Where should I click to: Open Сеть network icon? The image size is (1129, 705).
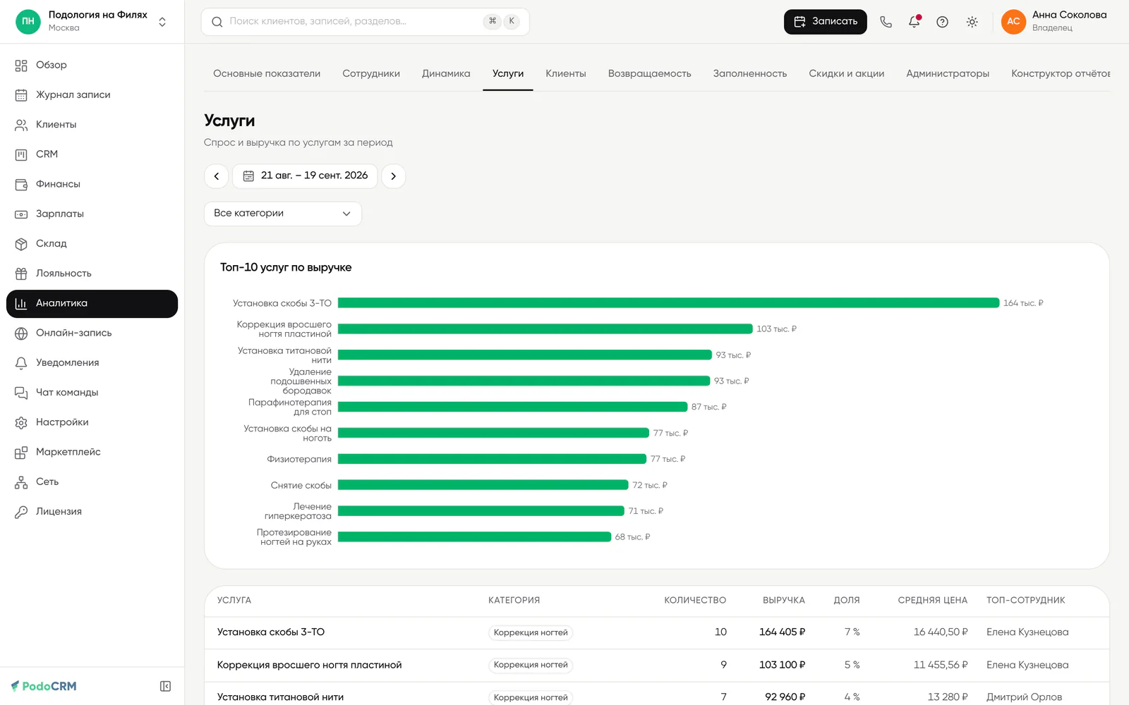click(21, 482)
